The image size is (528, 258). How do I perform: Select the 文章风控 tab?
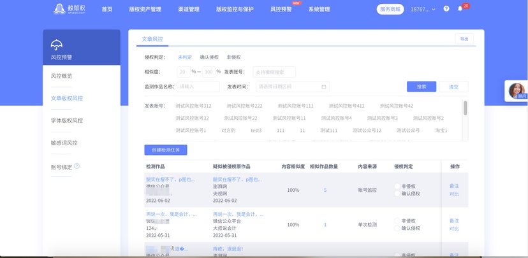[152, 39]
